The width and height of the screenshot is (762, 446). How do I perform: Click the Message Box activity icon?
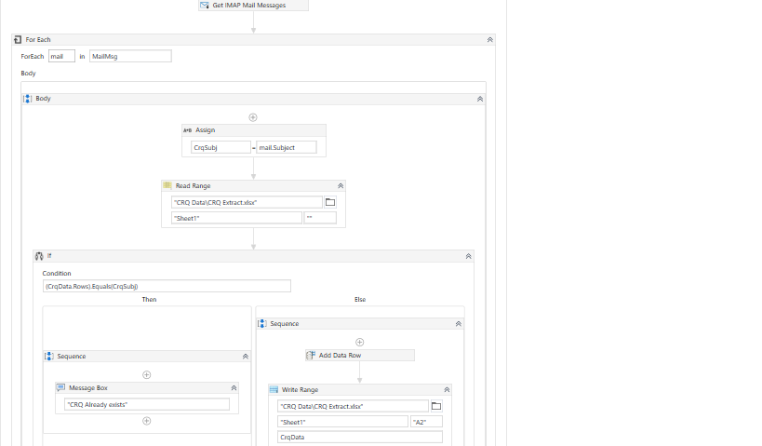[x=60, y=387]
